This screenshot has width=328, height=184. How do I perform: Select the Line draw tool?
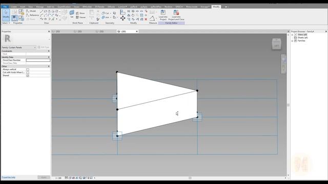tap(42, 11)
